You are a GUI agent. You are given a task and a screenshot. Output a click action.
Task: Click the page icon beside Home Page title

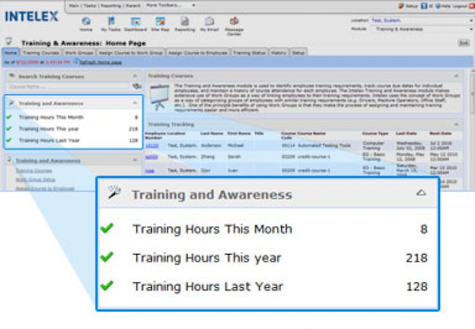tap(9, 41)
